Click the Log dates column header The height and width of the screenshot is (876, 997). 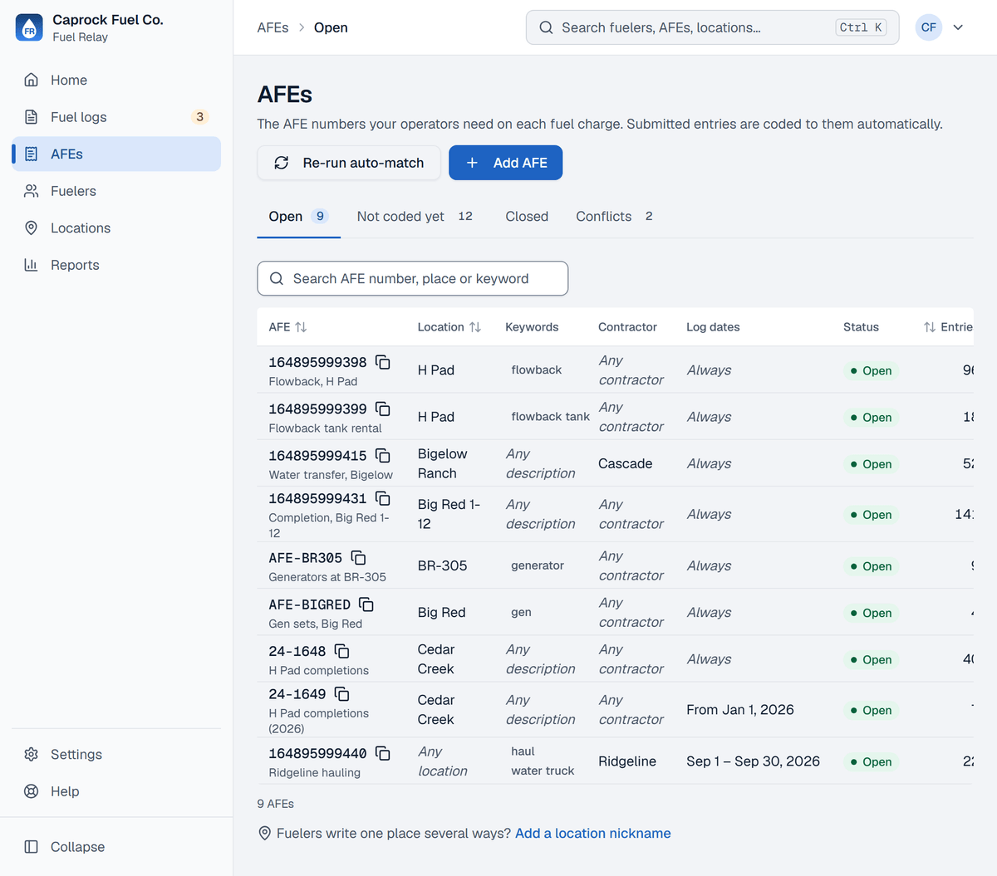(713, 327)
